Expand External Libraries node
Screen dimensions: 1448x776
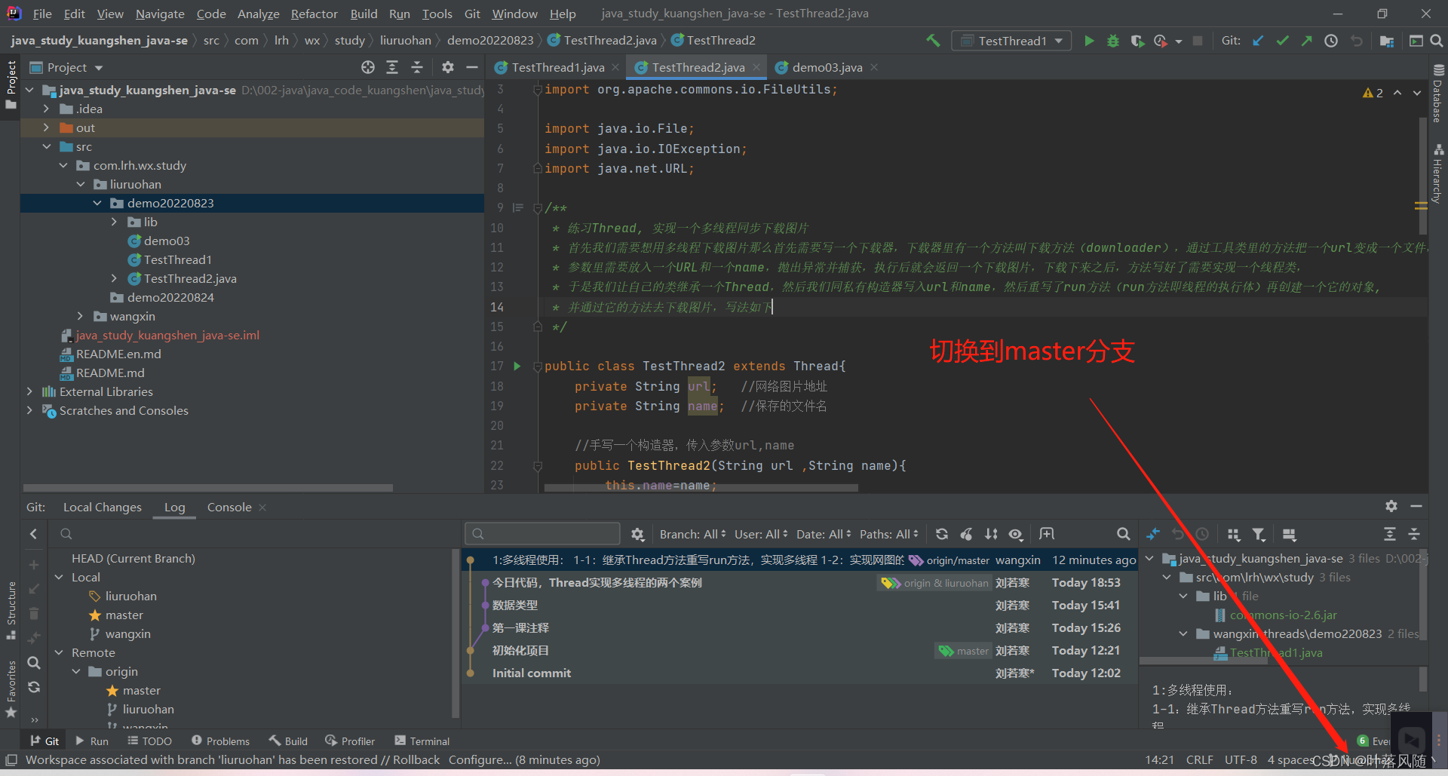(x=29, y=391)
